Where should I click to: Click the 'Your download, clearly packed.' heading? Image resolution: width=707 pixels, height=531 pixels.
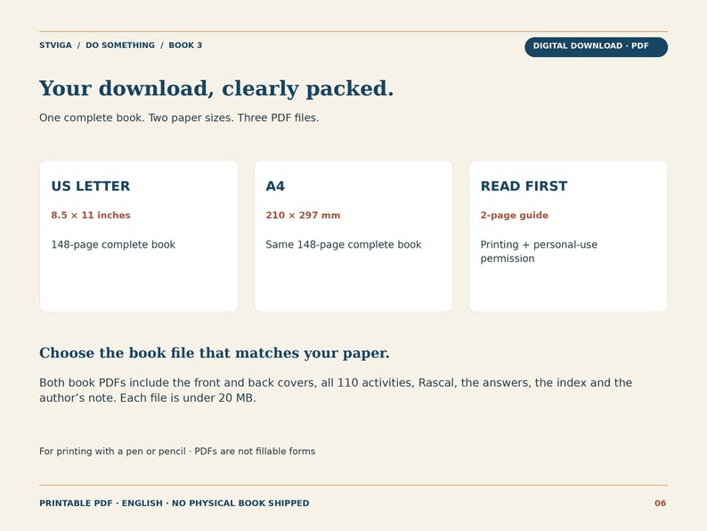216,88
